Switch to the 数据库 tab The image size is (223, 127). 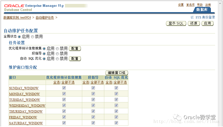(x=202, y=10)
